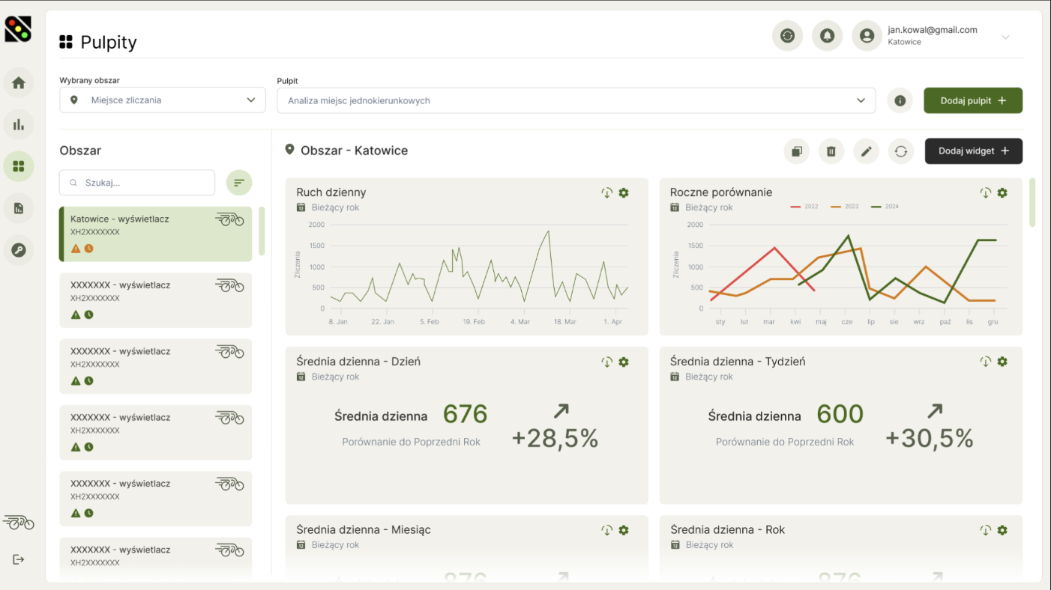Click inside the Szukaj search field
The width and height of the screenshot is (1051, 590).
click(136, 182)
